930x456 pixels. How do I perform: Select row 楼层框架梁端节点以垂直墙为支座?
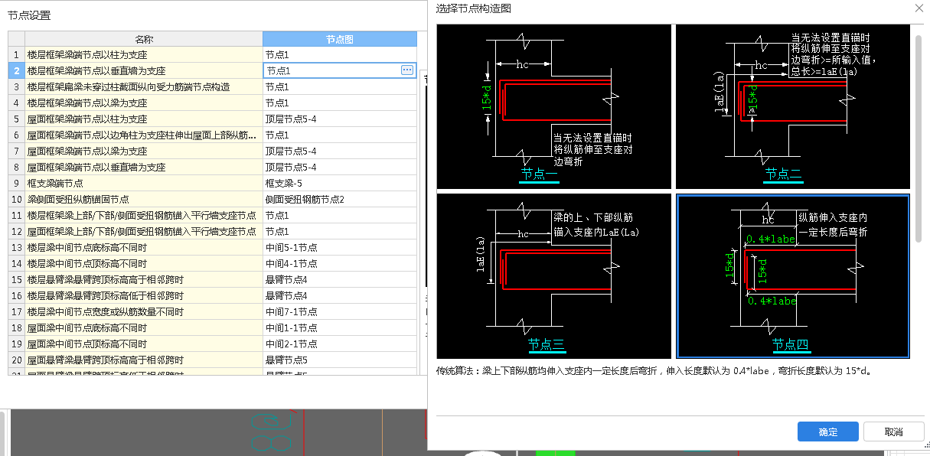144,70
